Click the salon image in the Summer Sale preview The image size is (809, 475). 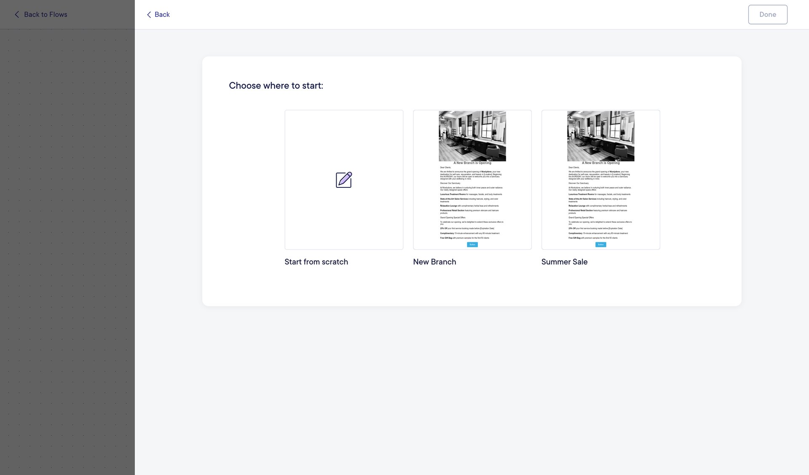[x=600, y=136]
